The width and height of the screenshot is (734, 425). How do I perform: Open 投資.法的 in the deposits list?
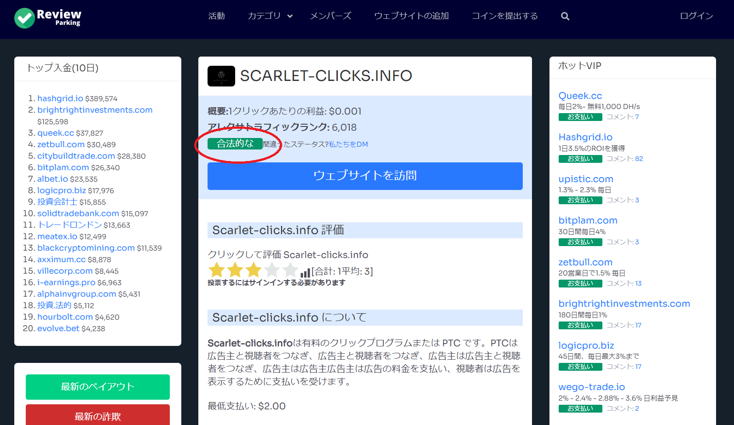click(x=54, y=305)
